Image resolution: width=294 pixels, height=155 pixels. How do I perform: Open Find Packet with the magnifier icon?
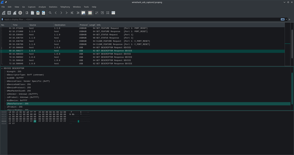coord(50,13)
